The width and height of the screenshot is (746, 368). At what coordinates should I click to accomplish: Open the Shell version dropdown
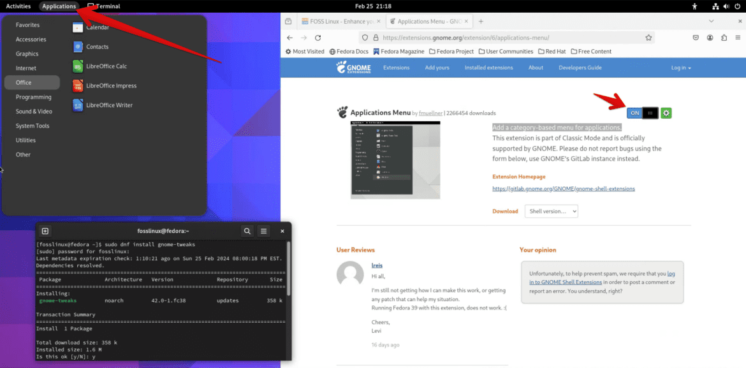click(552, 210)
